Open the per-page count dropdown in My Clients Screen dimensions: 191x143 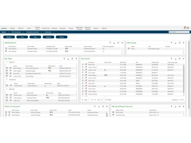[103, 100]
